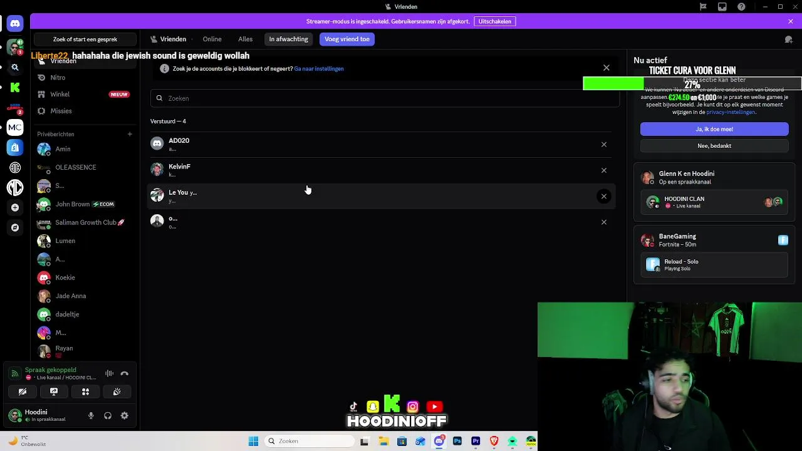Open conversation with Jade Anna
Viewport: 802px width, 451px height.
[85, 296]
